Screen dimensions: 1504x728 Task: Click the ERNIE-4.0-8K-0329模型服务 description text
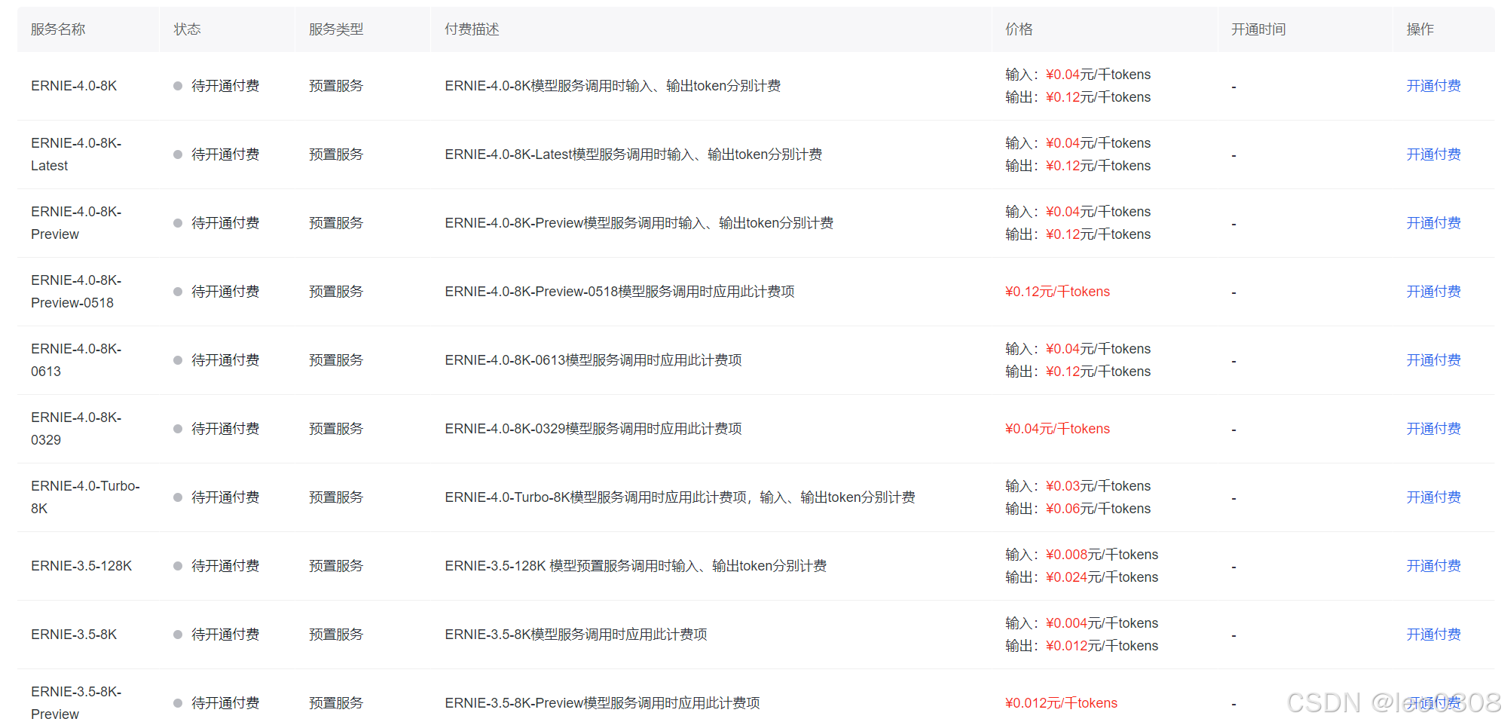(593, 429)
